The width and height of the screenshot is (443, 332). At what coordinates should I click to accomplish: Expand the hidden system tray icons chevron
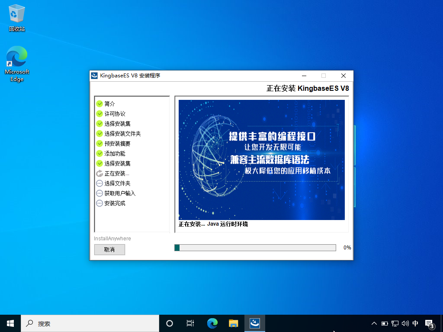tap(374, 323)
